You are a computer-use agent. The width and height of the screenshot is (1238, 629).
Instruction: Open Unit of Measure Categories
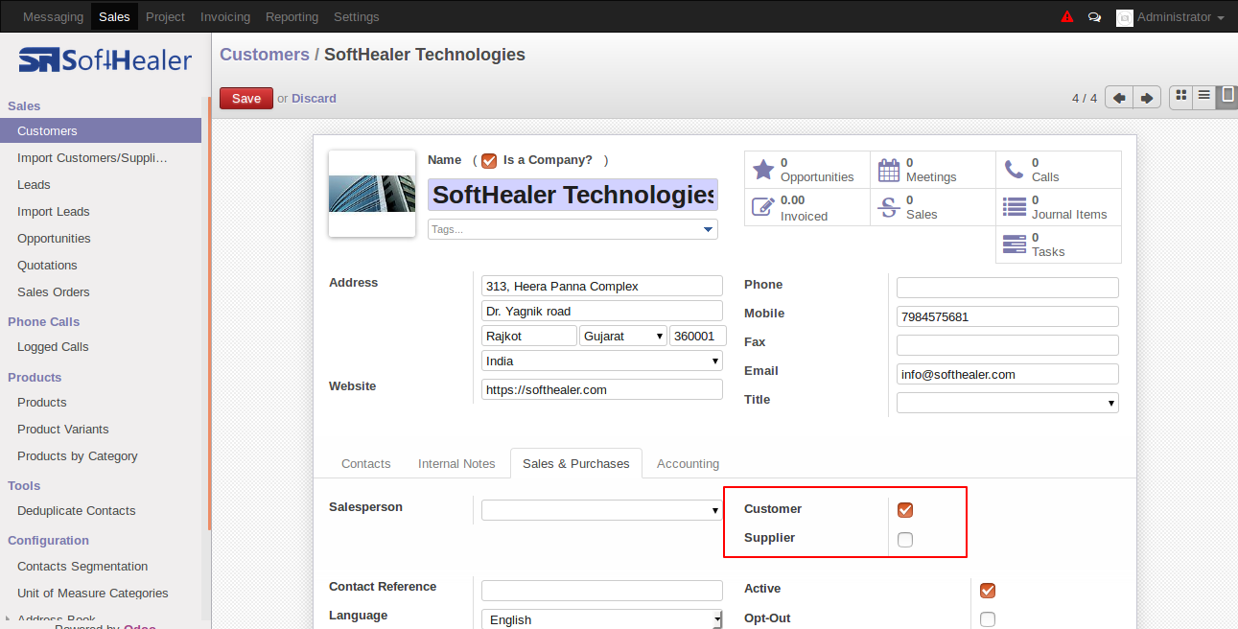click(101, 594)
